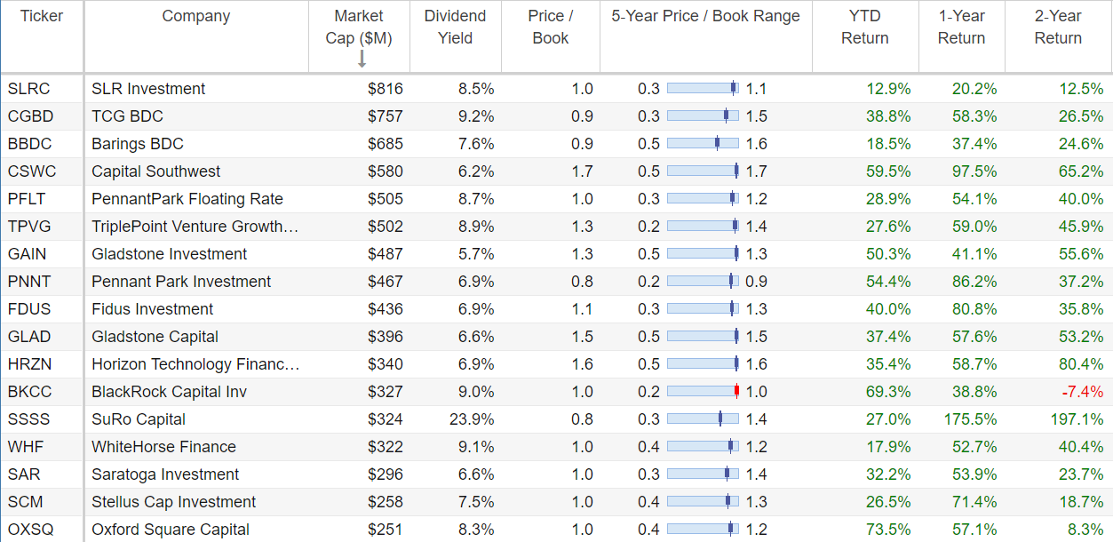Sort by Dividend Yield column header
Image resolution: width=1113 pixels, height=542 pixels.
pyautogui.click(x=455, y=28)
